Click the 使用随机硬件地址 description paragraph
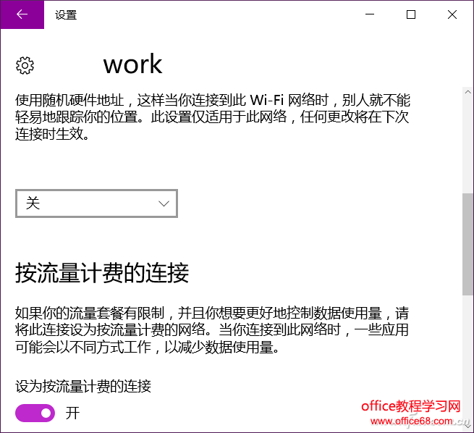The width and height of the screenshot is (474, 433). pos(213,117)
